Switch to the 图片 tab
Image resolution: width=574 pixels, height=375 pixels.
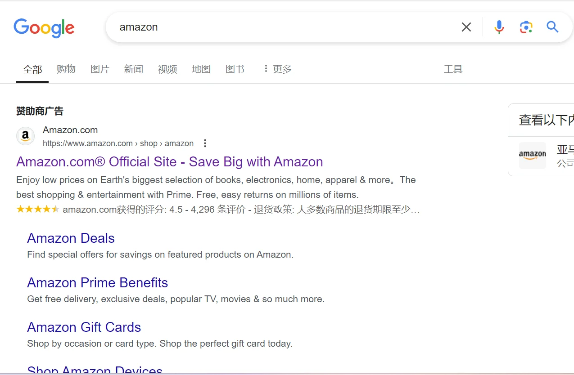point(100,69)
